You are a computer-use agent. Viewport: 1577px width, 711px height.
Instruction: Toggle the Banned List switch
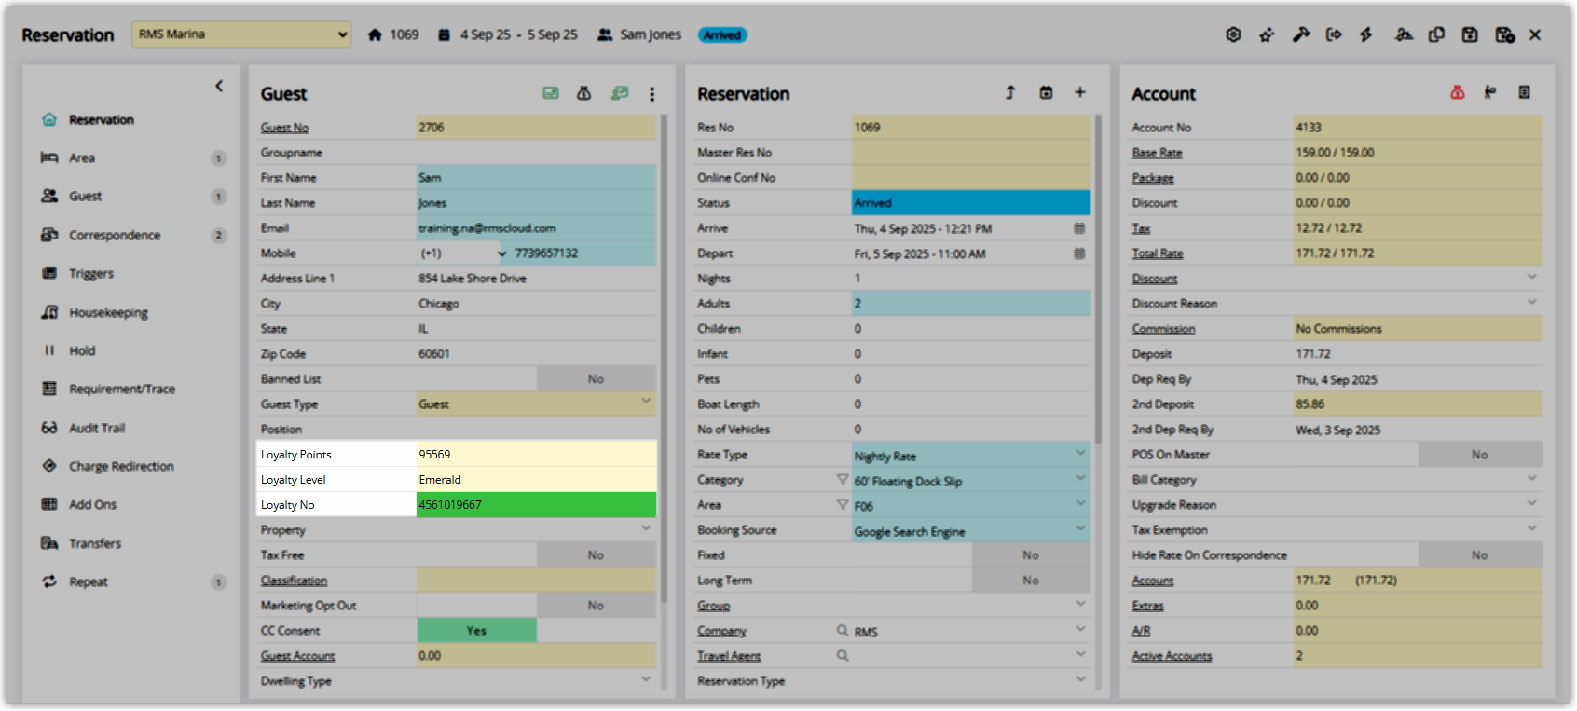pos(596,379)
